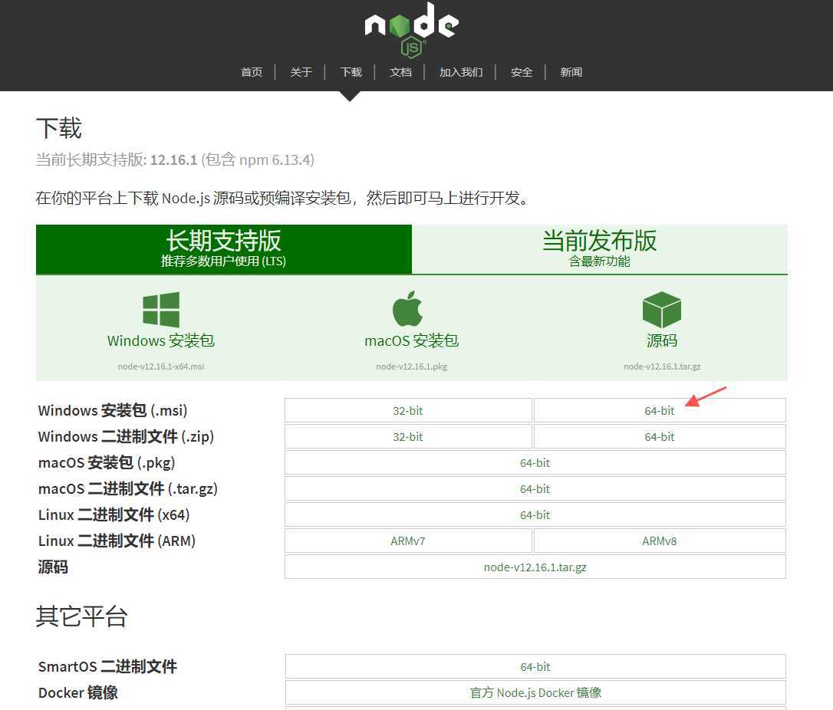Screen dimensions: 833x710
Task: Download 64-bit SmartOS 二进制文件
Action: pyautogui.click(x=535, y=666)
